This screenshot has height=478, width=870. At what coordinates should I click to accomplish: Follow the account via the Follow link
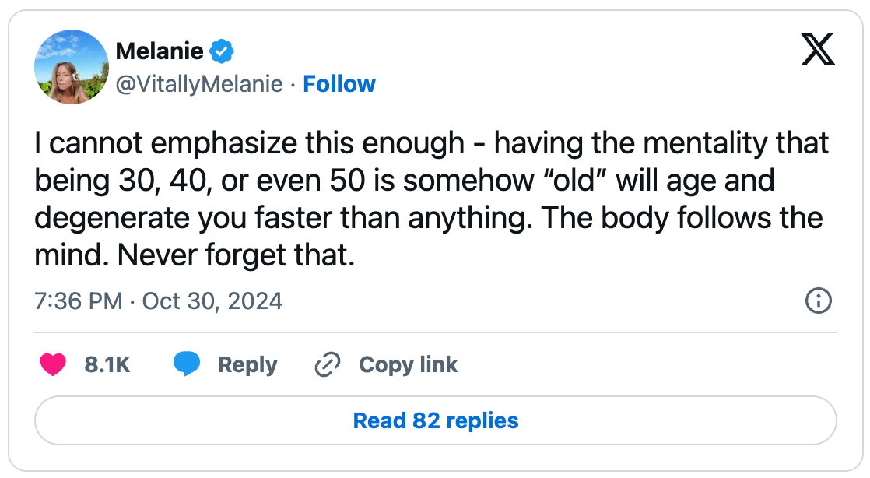click(339, 84)
